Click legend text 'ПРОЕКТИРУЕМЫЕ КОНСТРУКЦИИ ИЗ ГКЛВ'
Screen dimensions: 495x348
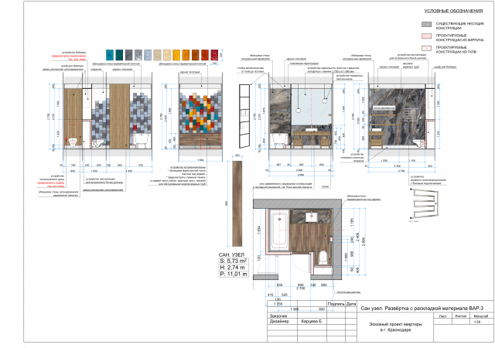[456, 49]
